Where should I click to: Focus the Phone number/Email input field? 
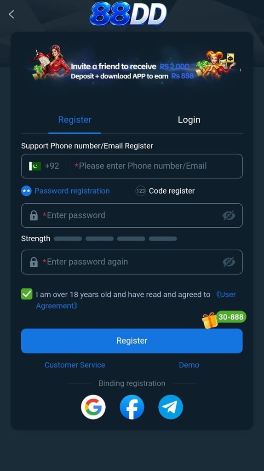click(x=156, y=166)
